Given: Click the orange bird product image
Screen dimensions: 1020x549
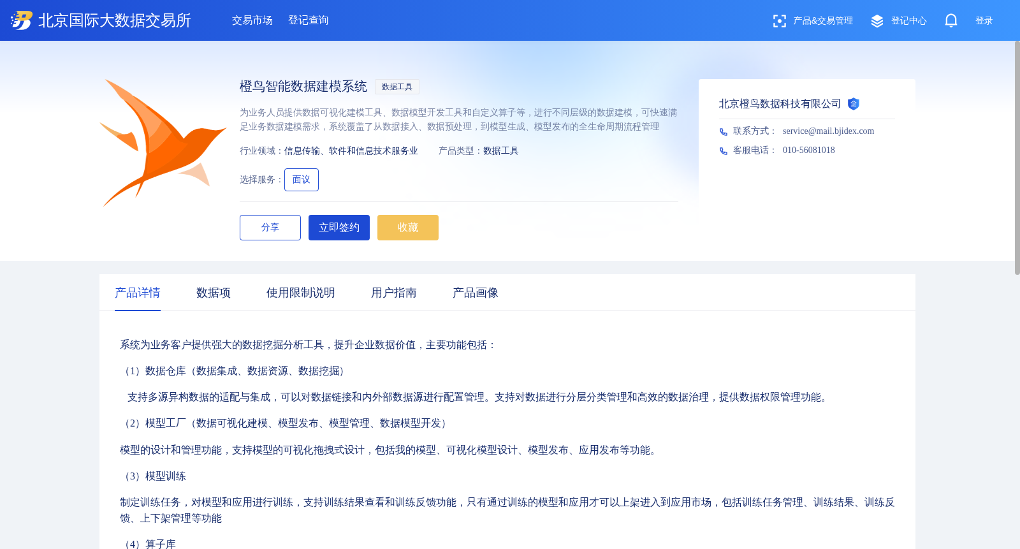Looking at the screenshot, I should click(163, 143).
